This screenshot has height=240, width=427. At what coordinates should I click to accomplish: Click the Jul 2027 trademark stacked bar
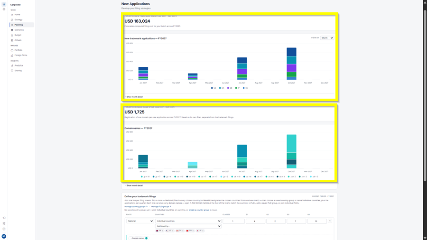242,69
